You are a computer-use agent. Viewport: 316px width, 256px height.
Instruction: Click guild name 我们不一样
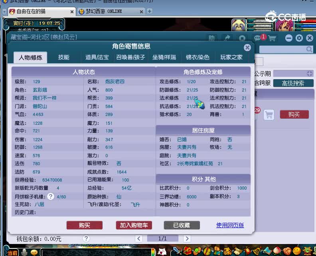(x=45, y=98)
